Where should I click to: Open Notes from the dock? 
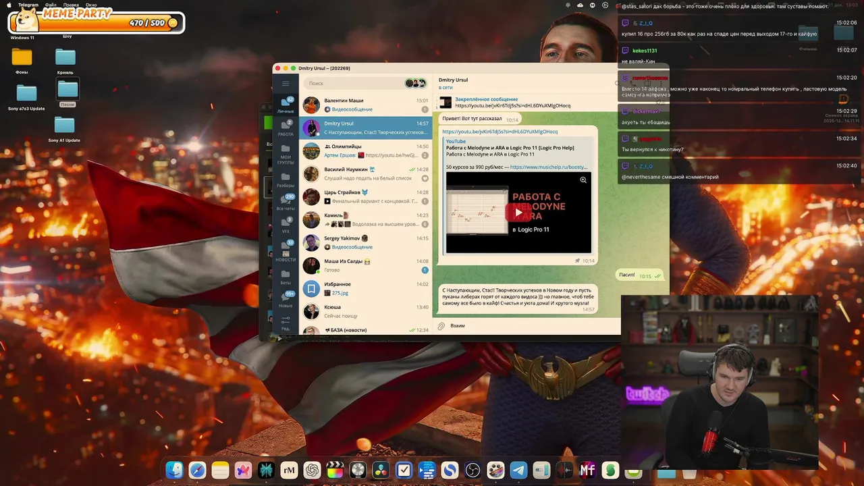point(220,470)
